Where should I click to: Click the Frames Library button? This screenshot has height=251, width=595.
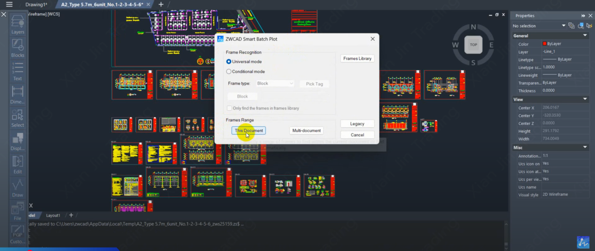click(357, 59)
